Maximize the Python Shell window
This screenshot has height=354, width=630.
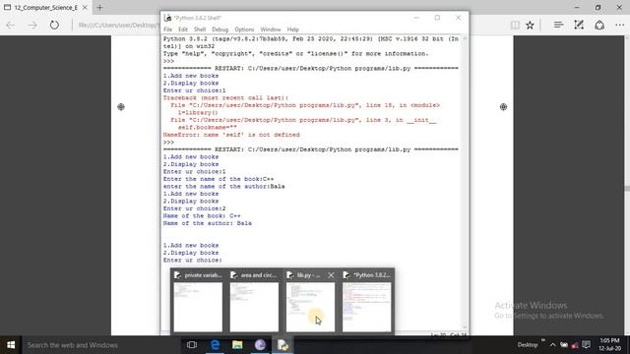pyautogui.click(x=437, y=18)
